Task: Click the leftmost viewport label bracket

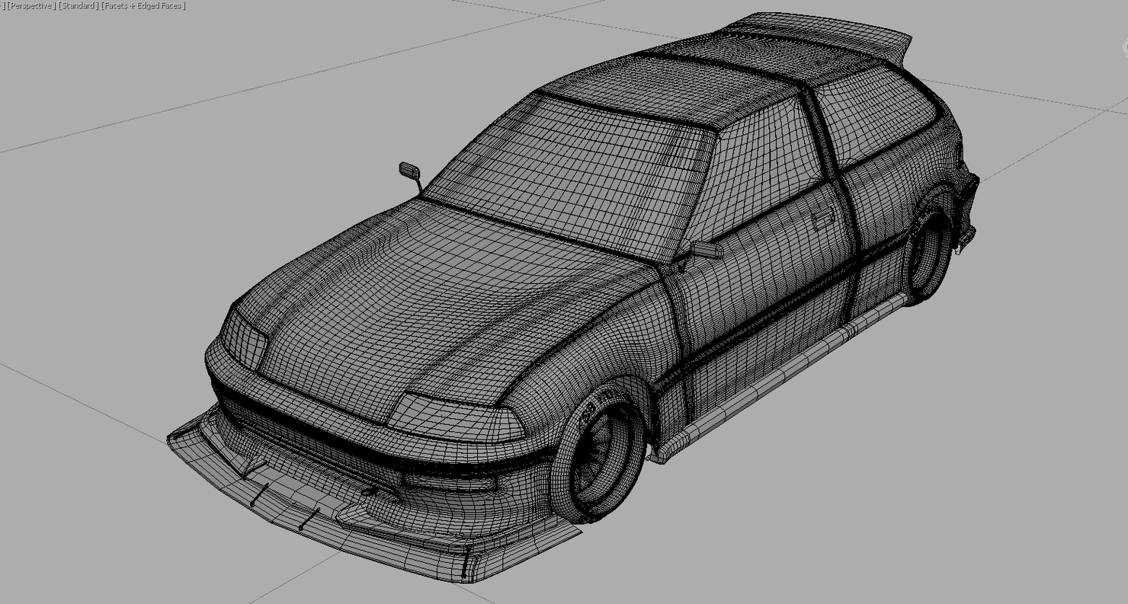Action: [5, 5]
